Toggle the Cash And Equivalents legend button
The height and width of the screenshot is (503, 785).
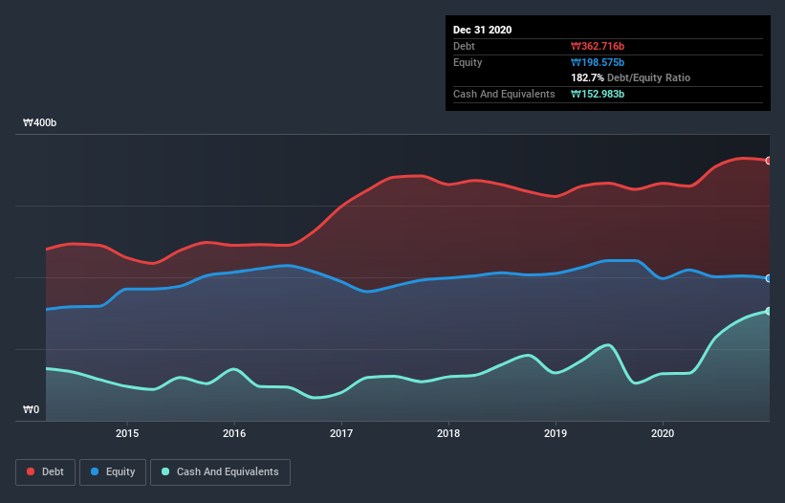(220, 472)
